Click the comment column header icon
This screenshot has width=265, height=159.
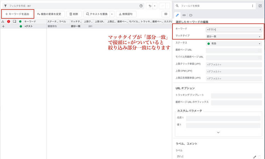(x=15, y=22)
